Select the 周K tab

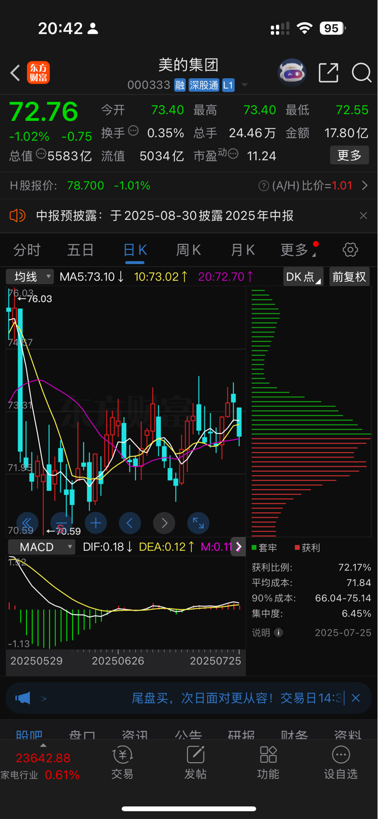click(x=189, y=250)
